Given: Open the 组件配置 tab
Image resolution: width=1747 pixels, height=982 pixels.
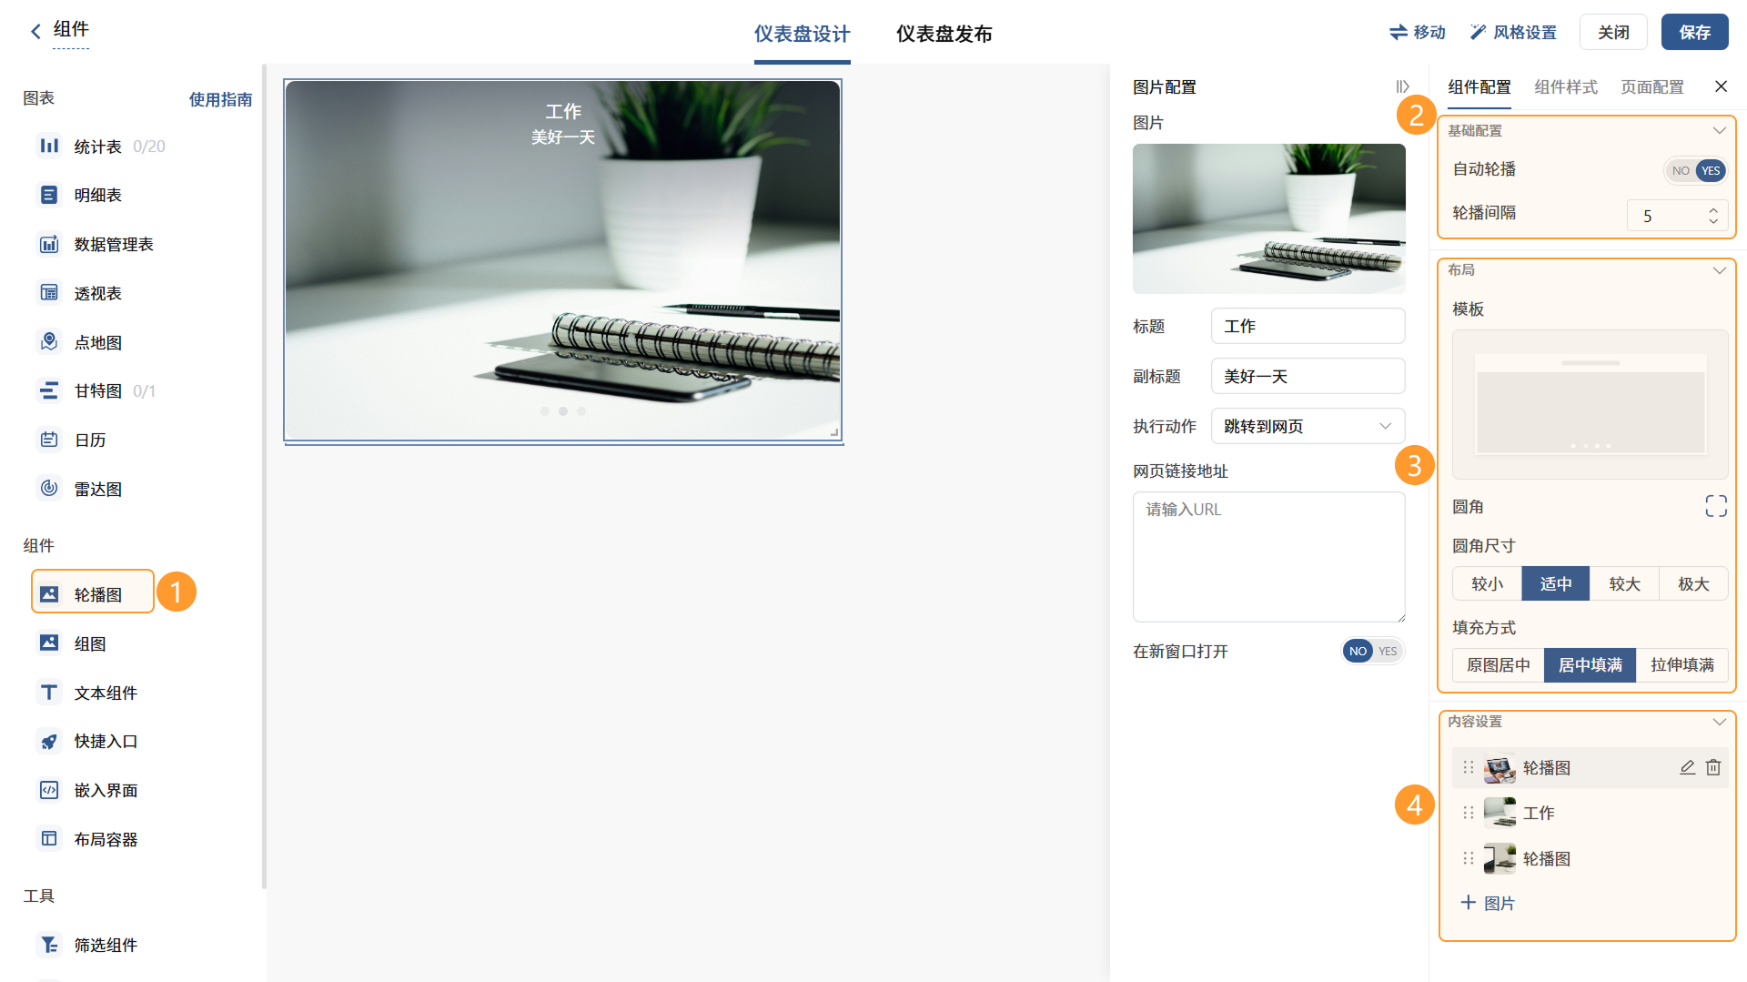Looking at the screenshot, I should 1479,87.
